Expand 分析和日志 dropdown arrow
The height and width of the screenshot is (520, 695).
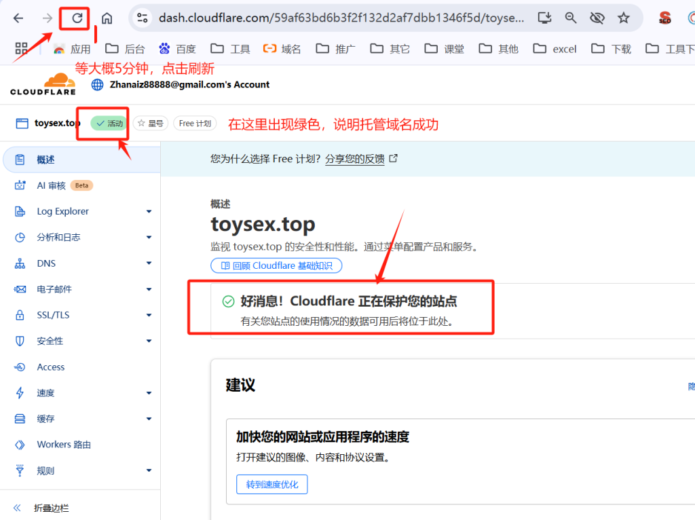[x=149, y=237]
